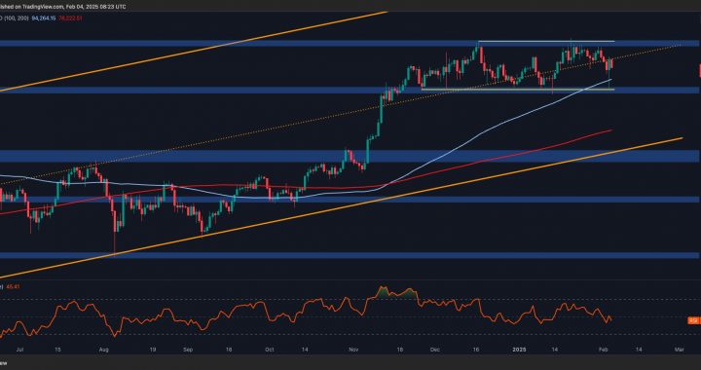Click the 18 date label after Nov
This screenshot has height=370, width=701.
pos(400,350)
